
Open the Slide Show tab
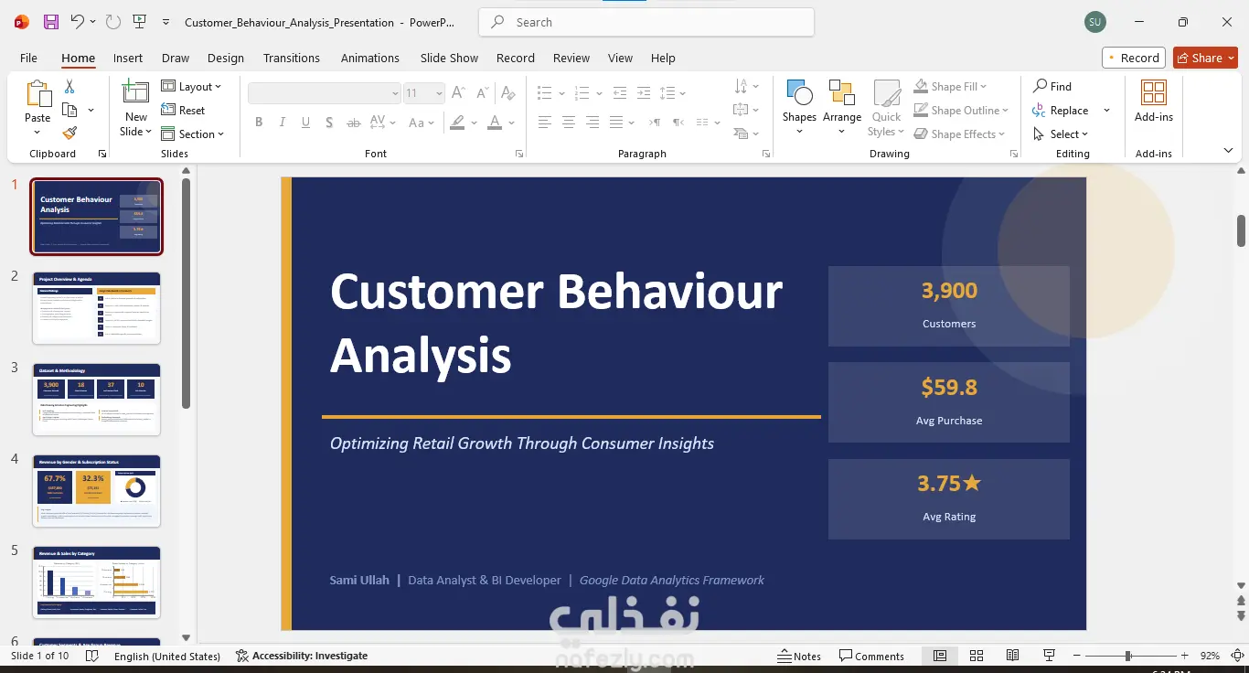[449, 58]
